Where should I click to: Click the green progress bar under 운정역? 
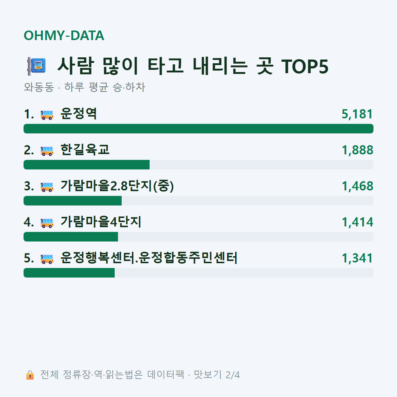(x=198, y=129)
